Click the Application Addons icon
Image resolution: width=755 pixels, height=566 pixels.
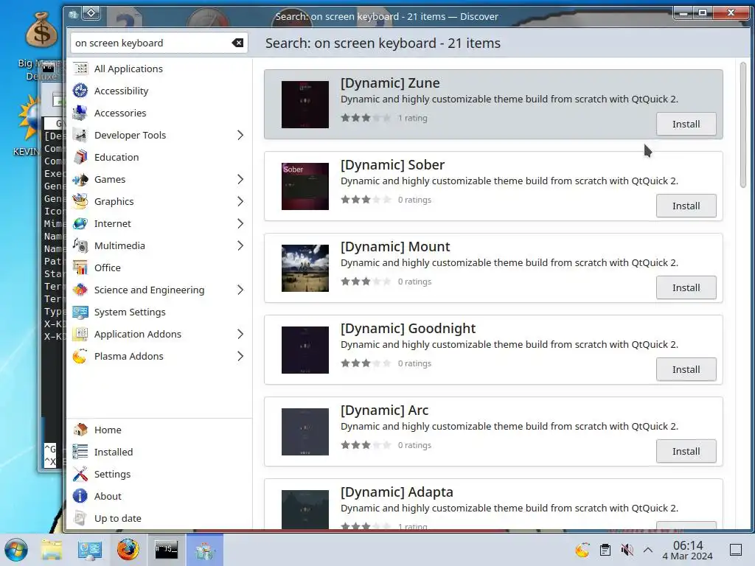[x=80, y=335]
